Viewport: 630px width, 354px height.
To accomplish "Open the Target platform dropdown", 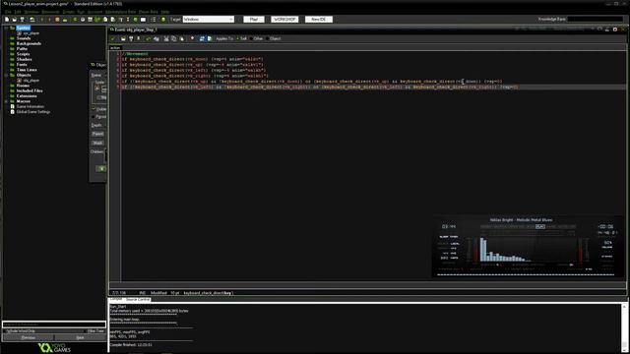I will click(209, 20).
